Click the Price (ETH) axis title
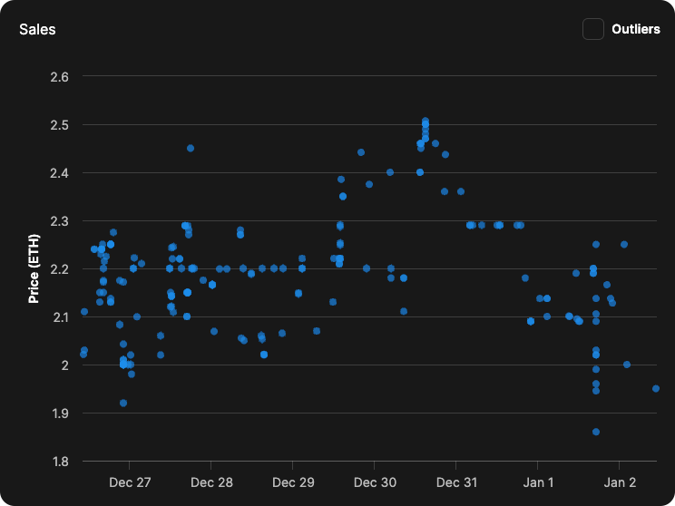This screenshot has width=675, height=506. click(34, 268)
